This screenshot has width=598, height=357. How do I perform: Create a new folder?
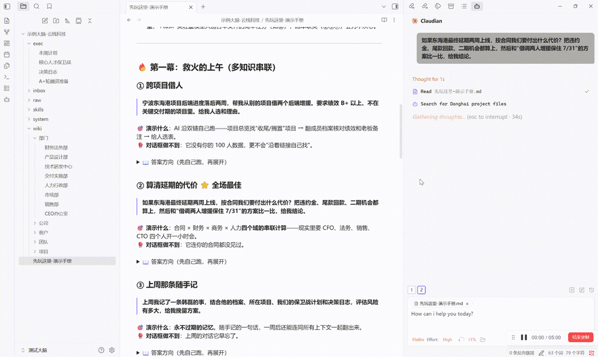pos(56,20)
